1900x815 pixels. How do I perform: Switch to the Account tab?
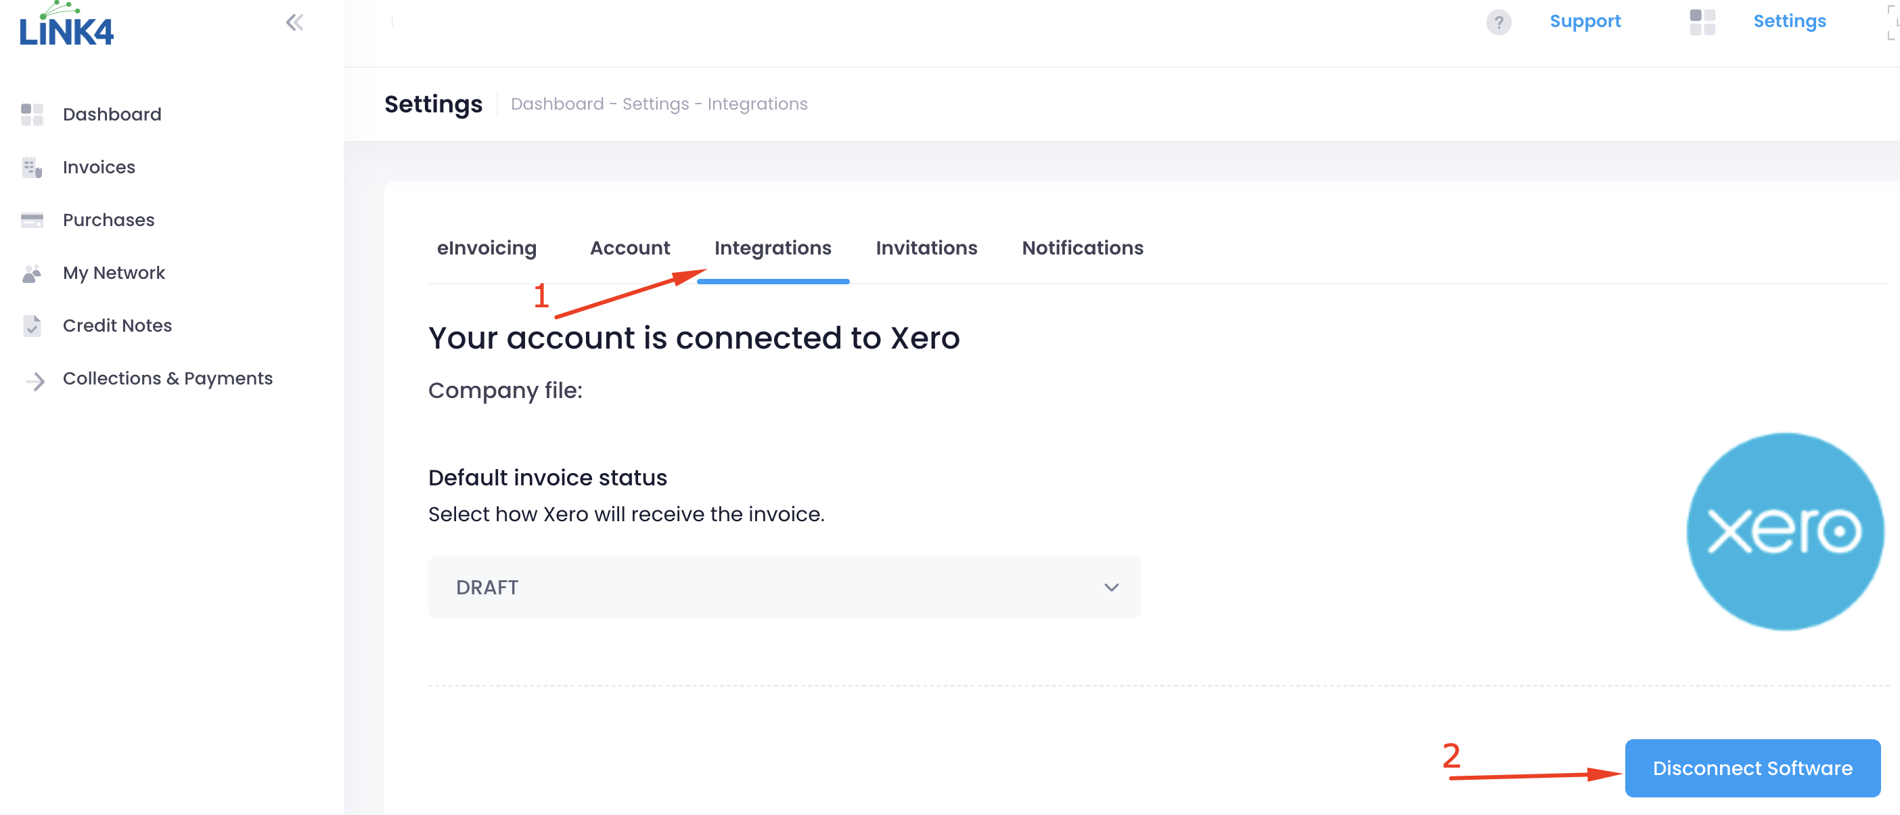coord(630,248)
